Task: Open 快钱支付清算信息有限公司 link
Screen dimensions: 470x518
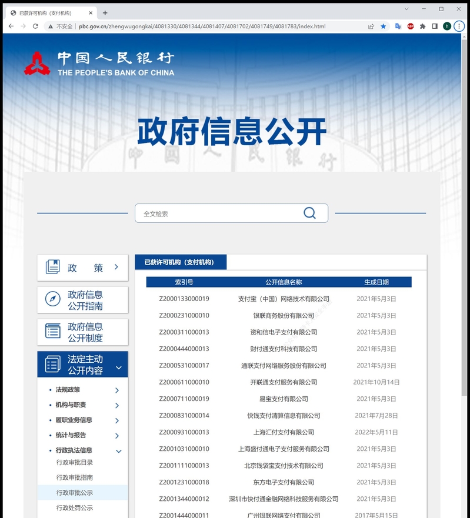Action: [x=284, y=416]
